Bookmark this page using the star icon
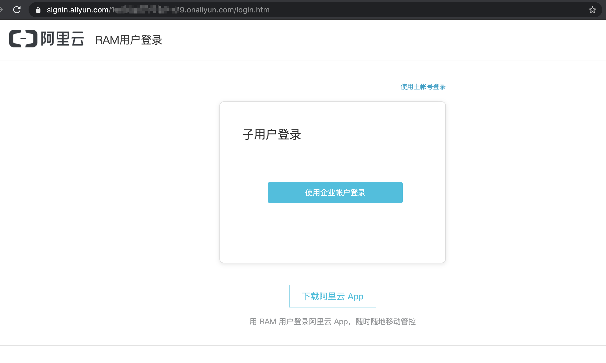 point(592,10)
